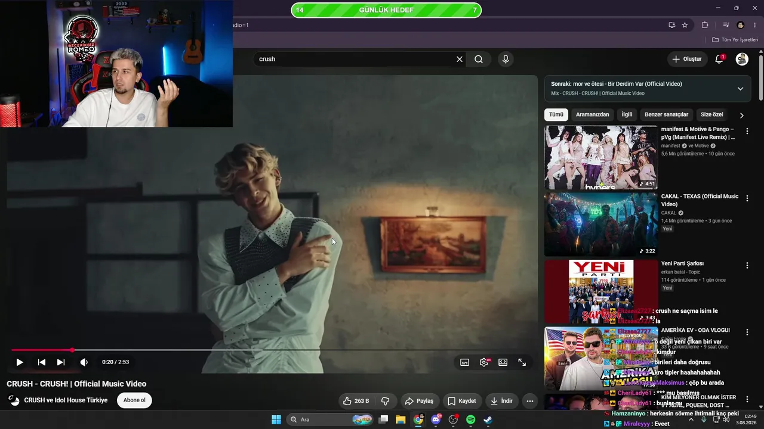The width and height of the screenshot is (764, 429).
Task: Bookmark this page with the star icon
Action: 685,25
